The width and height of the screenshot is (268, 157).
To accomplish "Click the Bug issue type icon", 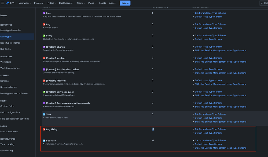I will (44, 24).
